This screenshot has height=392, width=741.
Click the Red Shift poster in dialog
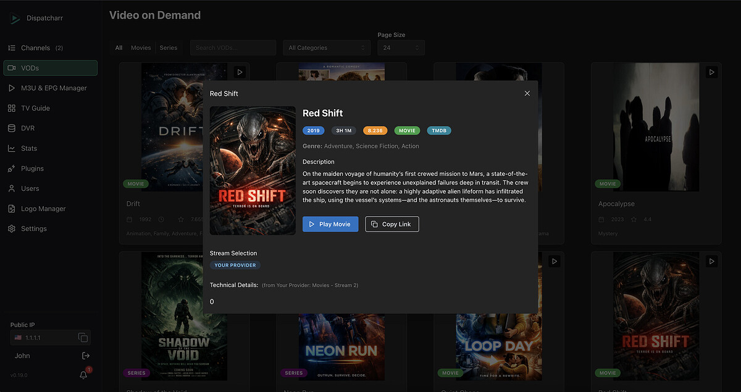click(x=253, y=170)
